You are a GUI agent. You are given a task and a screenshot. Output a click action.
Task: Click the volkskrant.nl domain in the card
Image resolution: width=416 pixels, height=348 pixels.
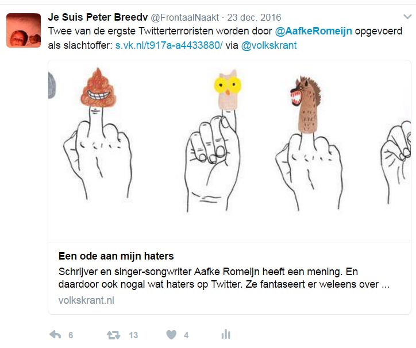(x=86, y=300)
